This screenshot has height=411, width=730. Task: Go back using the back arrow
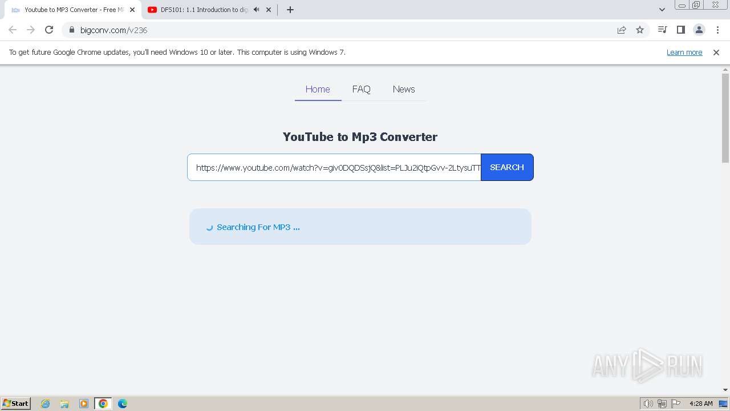[13, 30]
